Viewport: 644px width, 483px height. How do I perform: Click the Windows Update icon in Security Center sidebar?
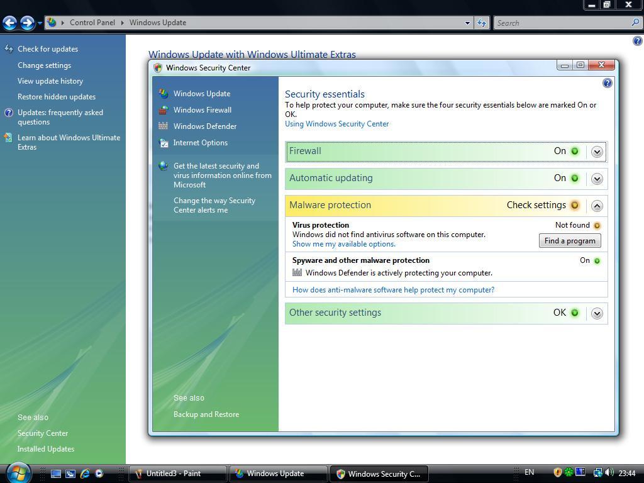pos(164,94)
